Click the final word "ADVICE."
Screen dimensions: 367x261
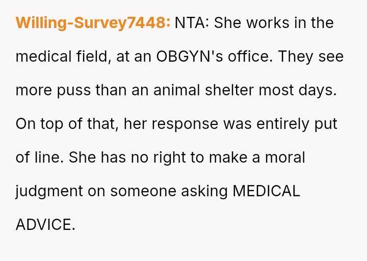coord(45,225)
